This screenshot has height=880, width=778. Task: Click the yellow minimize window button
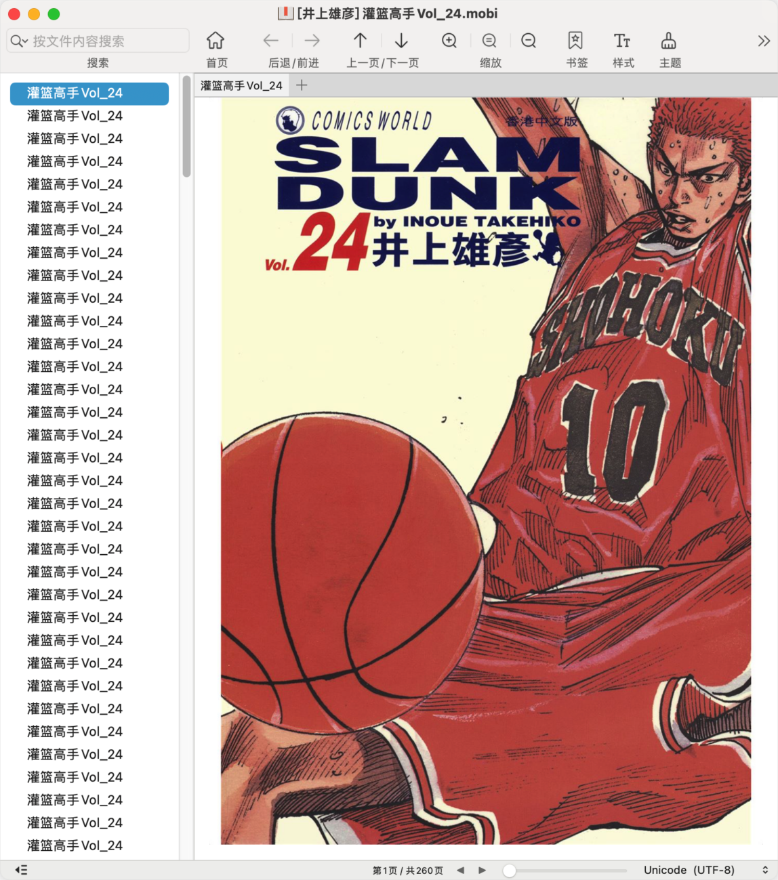pyautogui.click(x=34, y=14)
